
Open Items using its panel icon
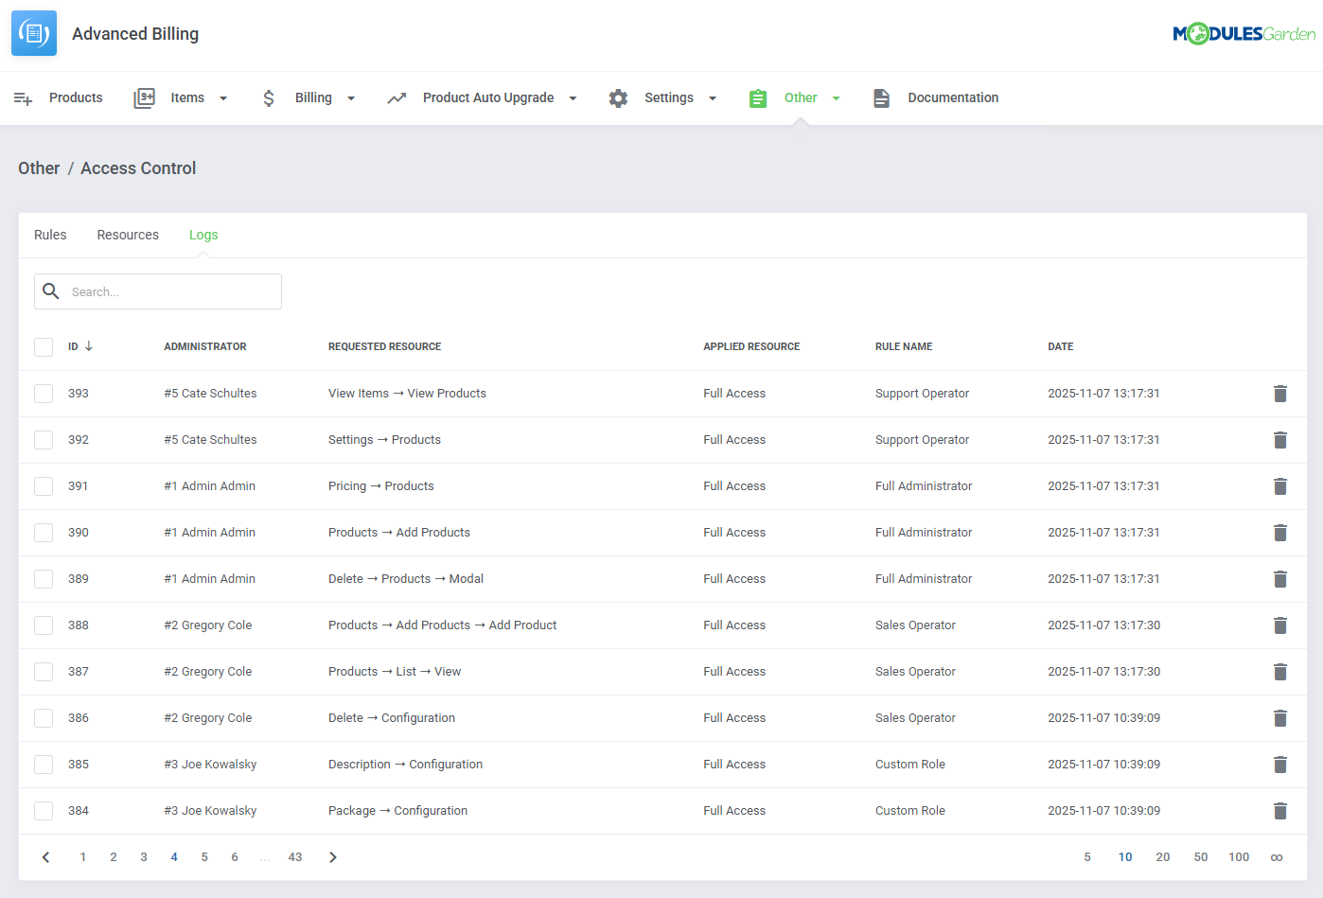(x=144, y=97)
